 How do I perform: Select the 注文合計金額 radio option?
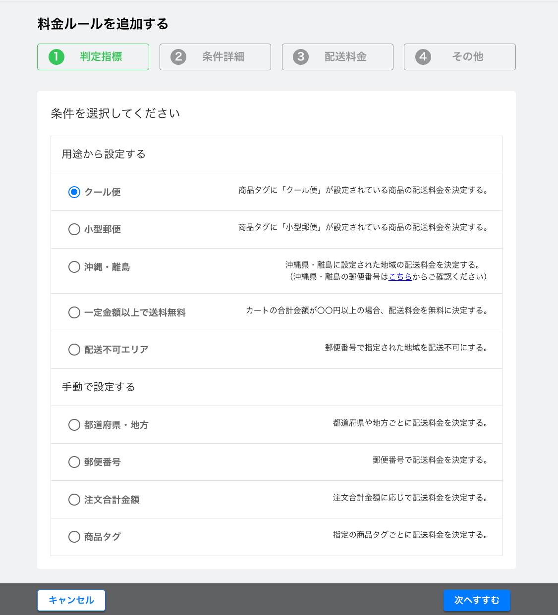tap(74, 500)
